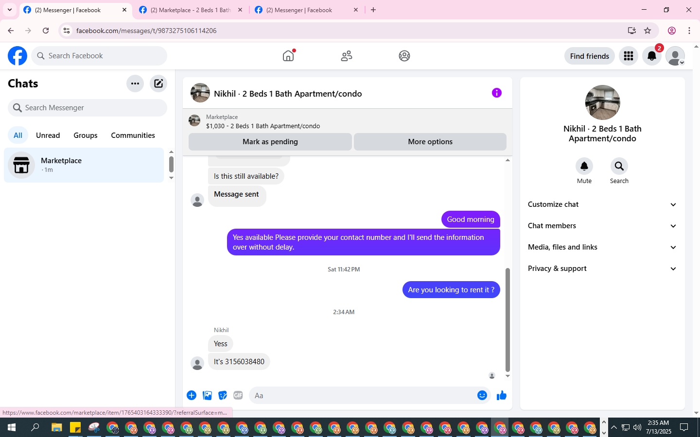
Task: Open the apartment photo in the right panel
Action: (x=603, y=102)
